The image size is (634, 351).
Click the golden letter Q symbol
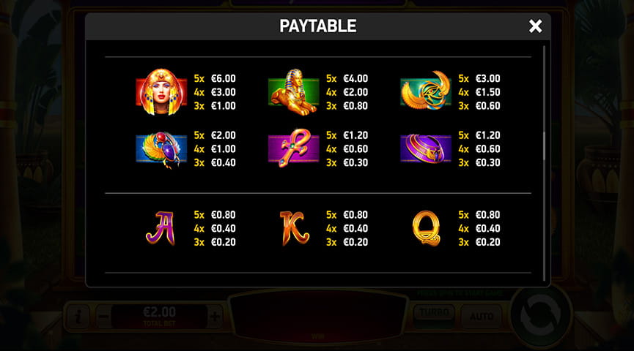click(426, 228)
